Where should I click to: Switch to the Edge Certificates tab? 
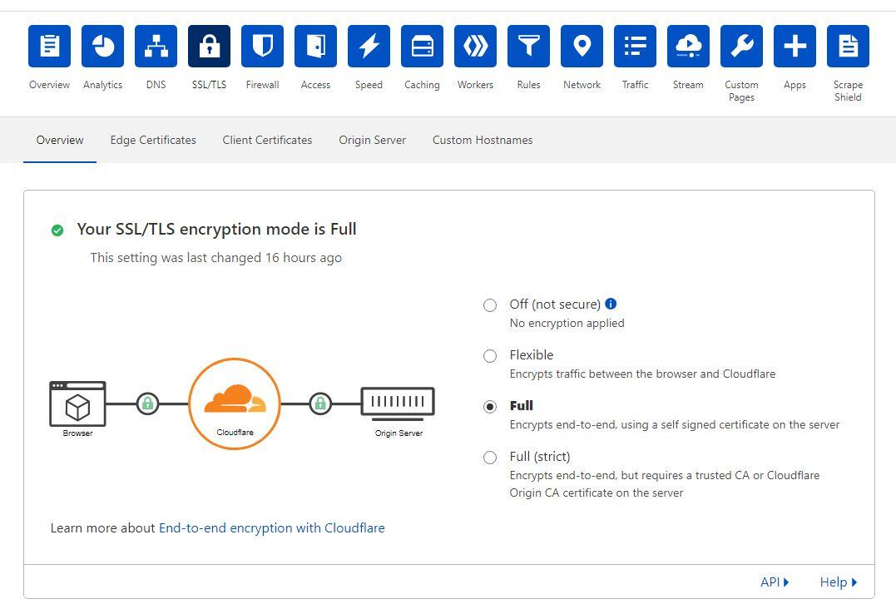coord(153,140)
